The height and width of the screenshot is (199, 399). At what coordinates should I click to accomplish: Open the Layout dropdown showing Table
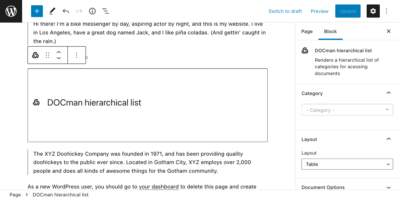[x=347, y=164]
